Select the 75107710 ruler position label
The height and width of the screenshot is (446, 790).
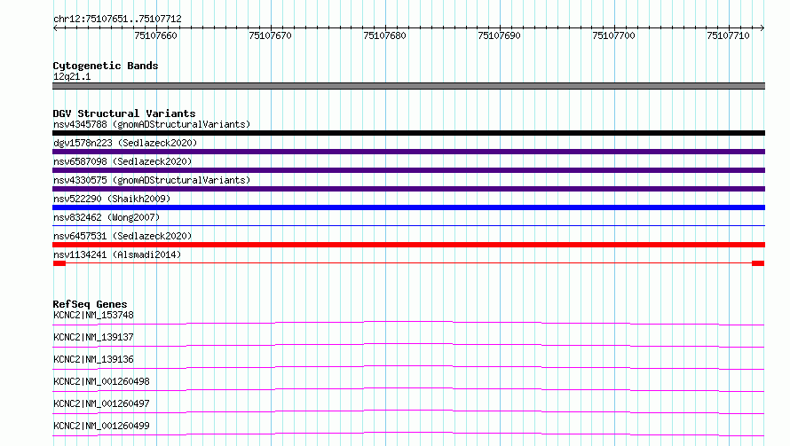tap(728, 35)
